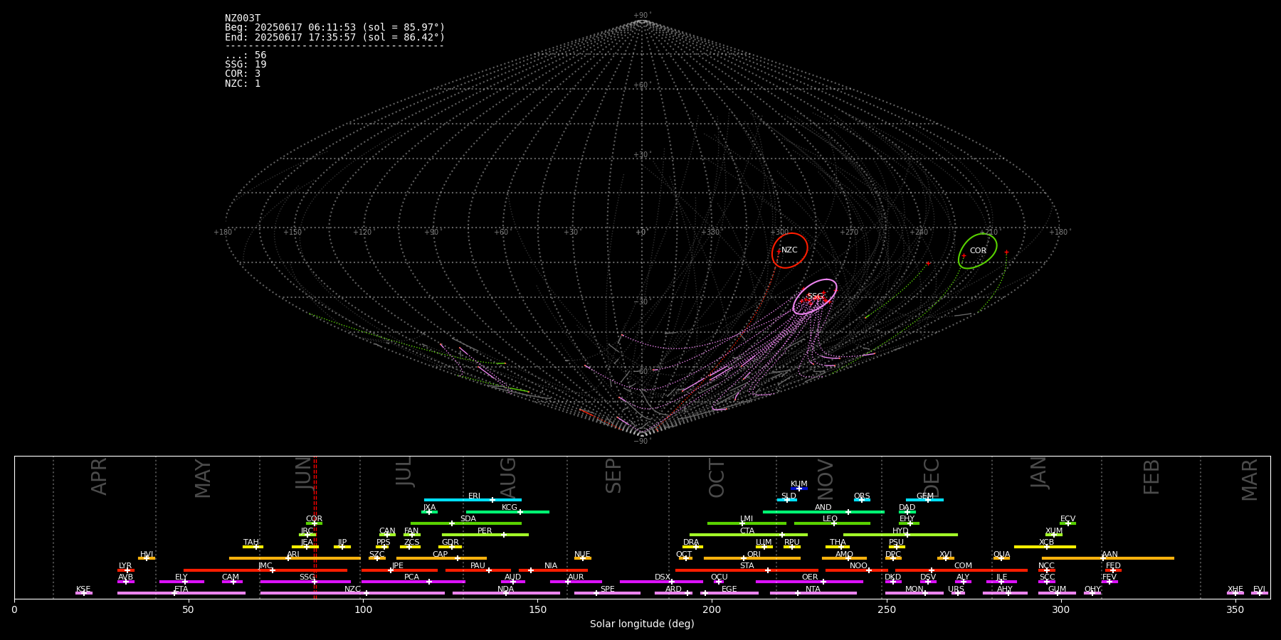Image resolution: width=1281 pixels, height=640 pixels.
Task: Click the ORI Orionids bar
Action: [752, 558]
